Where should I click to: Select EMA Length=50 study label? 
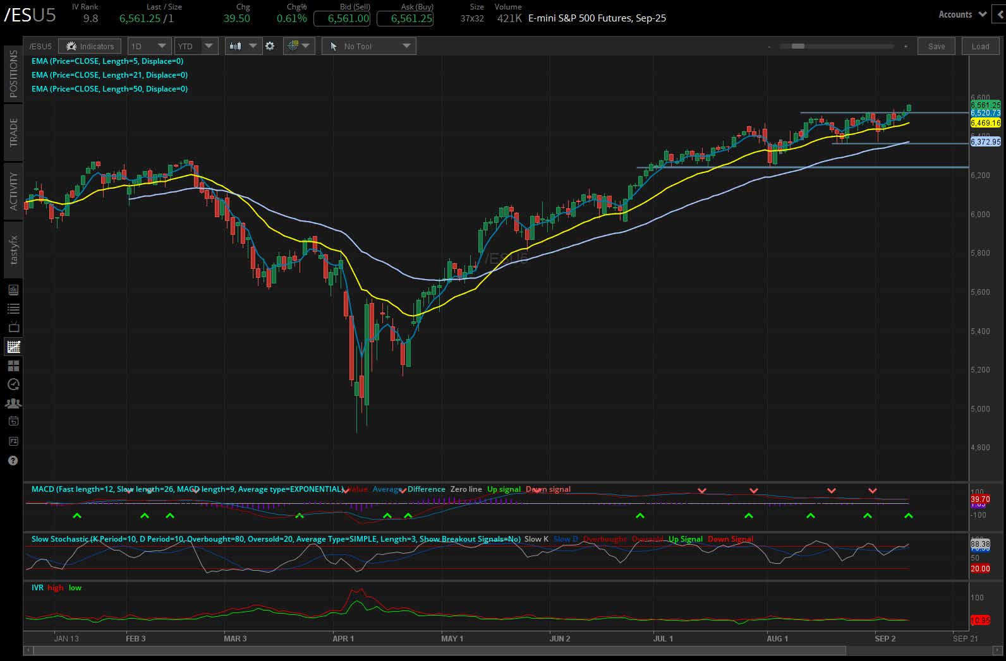109,89
